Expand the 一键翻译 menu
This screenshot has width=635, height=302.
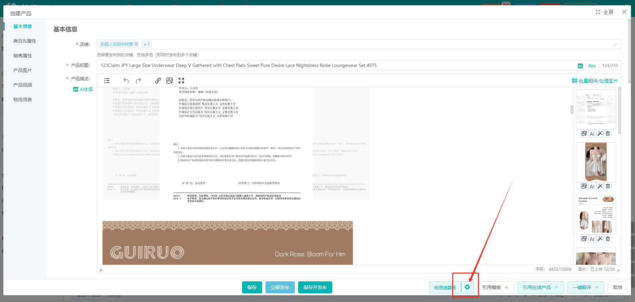click(x=586, y=287)
